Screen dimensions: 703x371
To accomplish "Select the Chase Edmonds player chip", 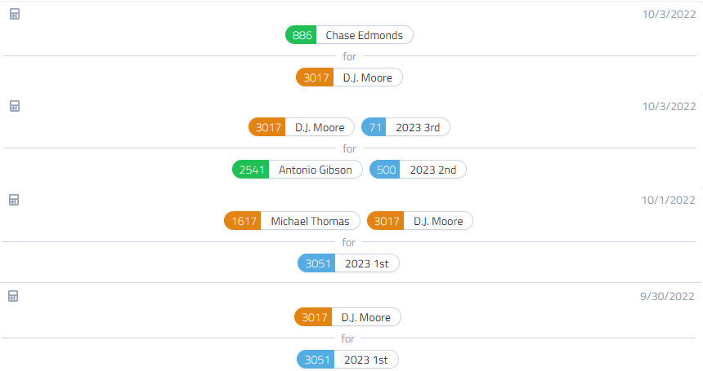I will 349,35.
